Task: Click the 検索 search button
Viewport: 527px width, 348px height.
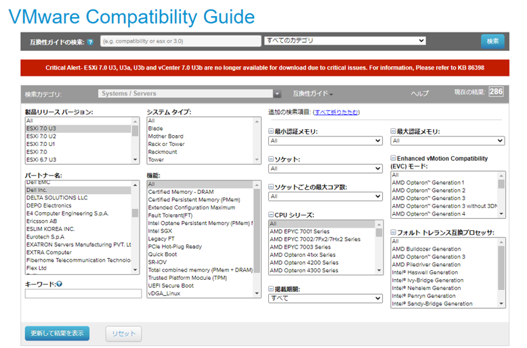Action: (492, 41)
